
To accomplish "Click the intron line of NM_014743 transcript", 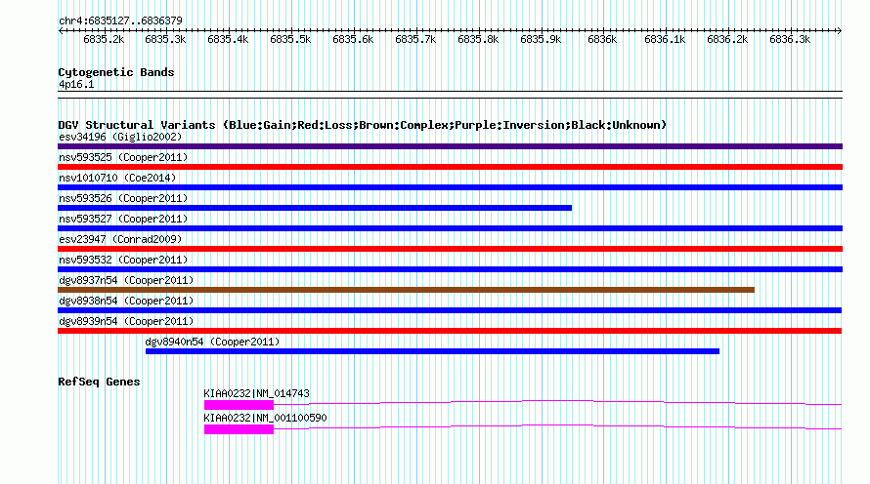I will point(557,401).
